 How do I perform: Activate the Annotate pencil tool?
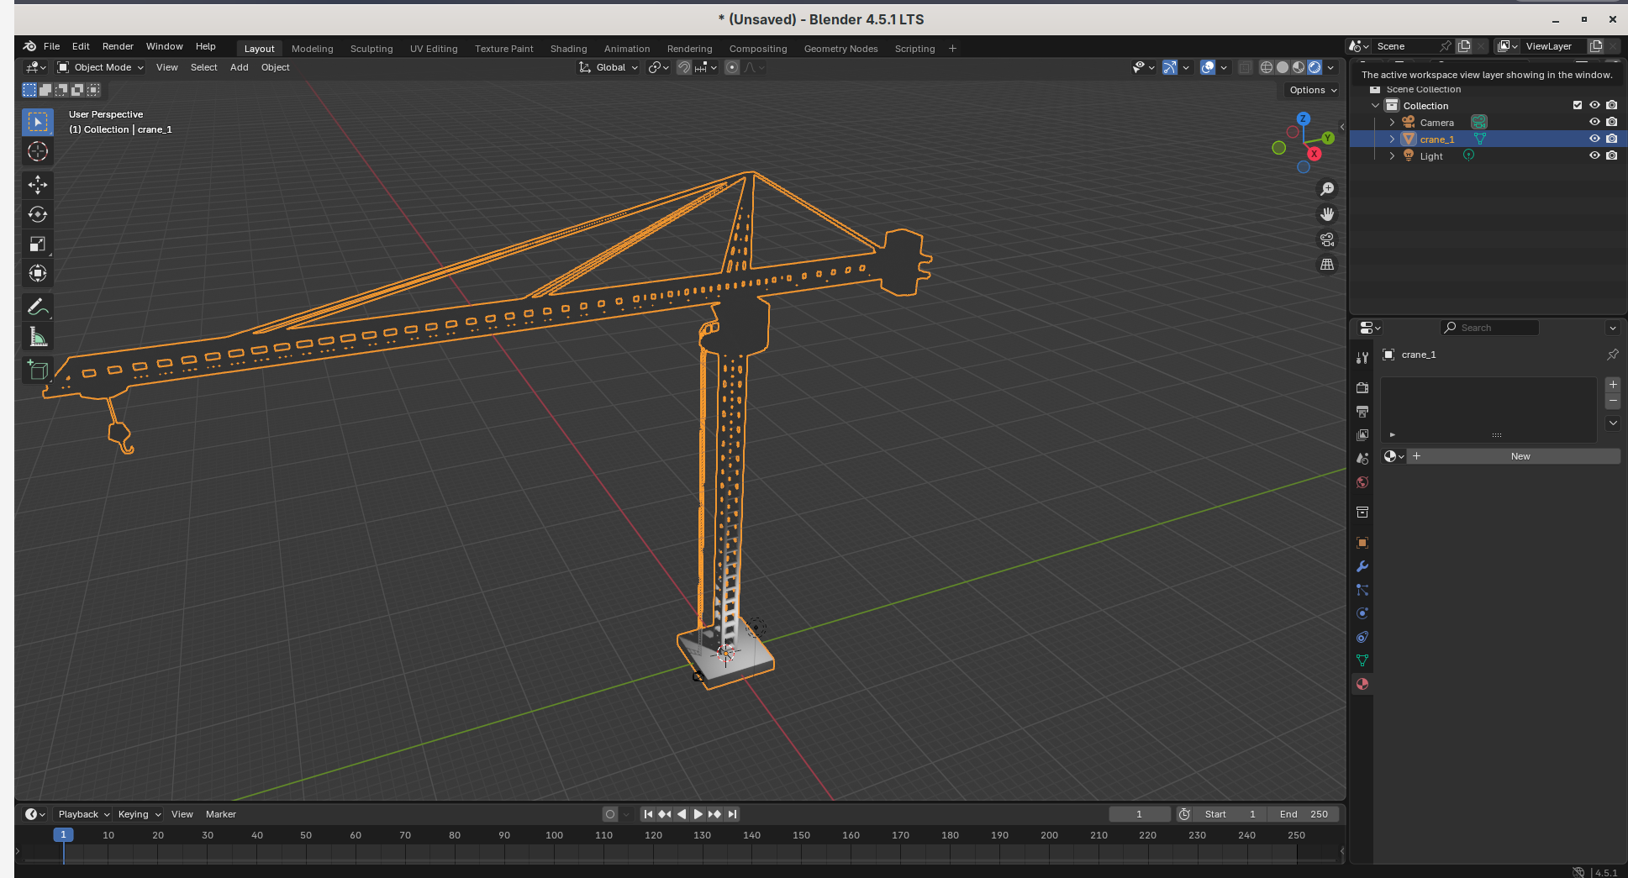click(38, 308)
